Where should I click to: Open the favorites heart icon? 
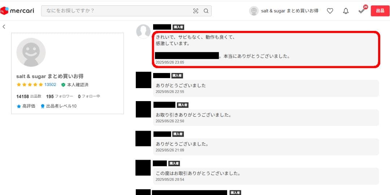330,11
